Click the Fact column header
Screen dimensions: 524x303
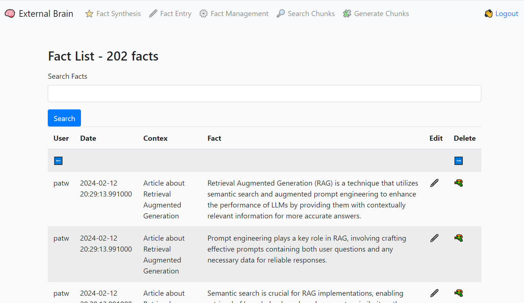click(x=214, y=138)
